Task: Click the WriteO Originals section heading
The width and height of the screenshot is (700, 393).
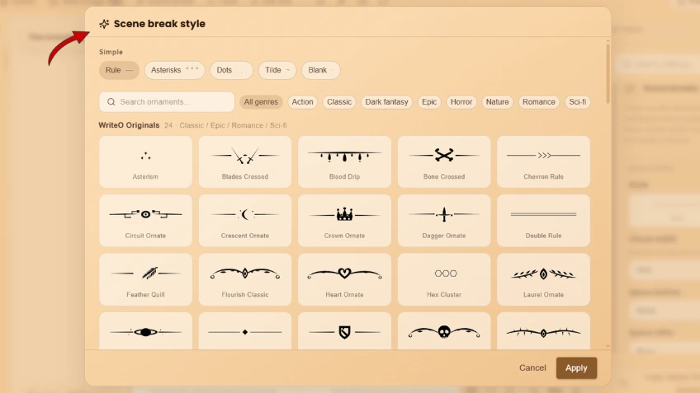Action: (129, 125)
